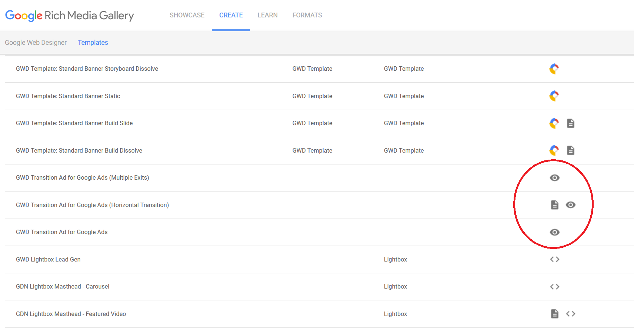The height and width of the screenshot is (333, 634).
Task: Open GWD icon for Standard Banner Build Slide
Action: coord(554,123)
